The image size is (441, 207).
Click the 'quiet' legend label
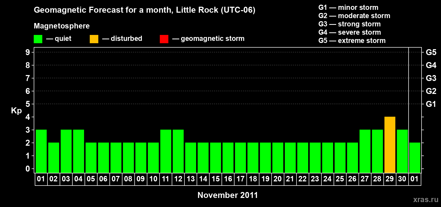tap(63, 39)
